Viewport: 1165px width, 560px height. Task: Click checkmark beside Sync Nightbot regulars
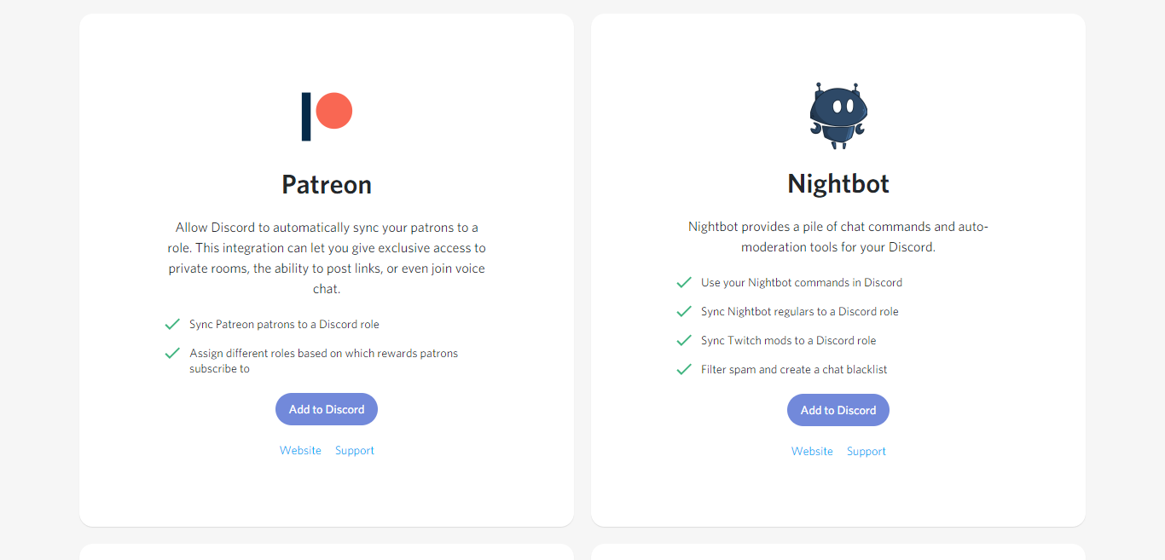(x=684, y=311)
